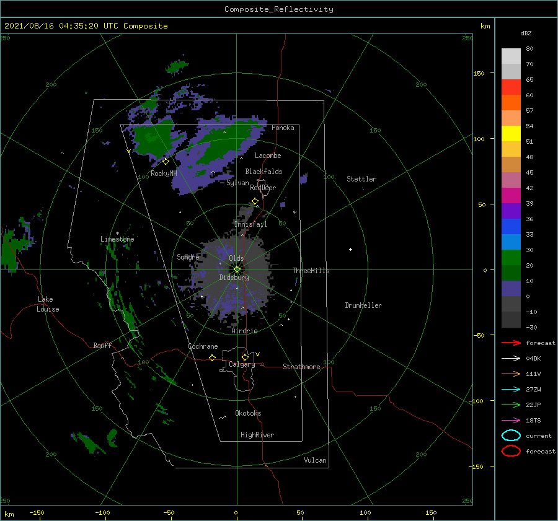Click the ThreeHills town label
The height and width of the screenshot is (521, 558).
pos(311,271)
